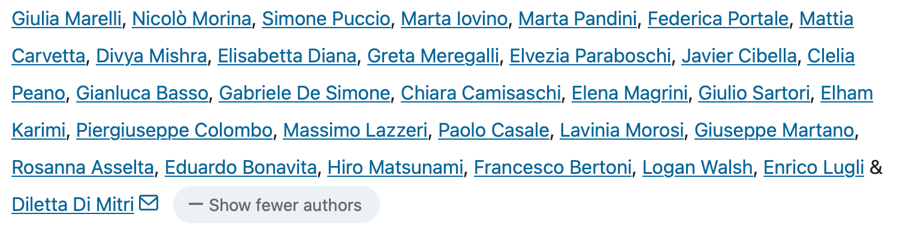Open author Nicolò Morina's link
This screenshot has width=912, height=235.
(192, 19)
